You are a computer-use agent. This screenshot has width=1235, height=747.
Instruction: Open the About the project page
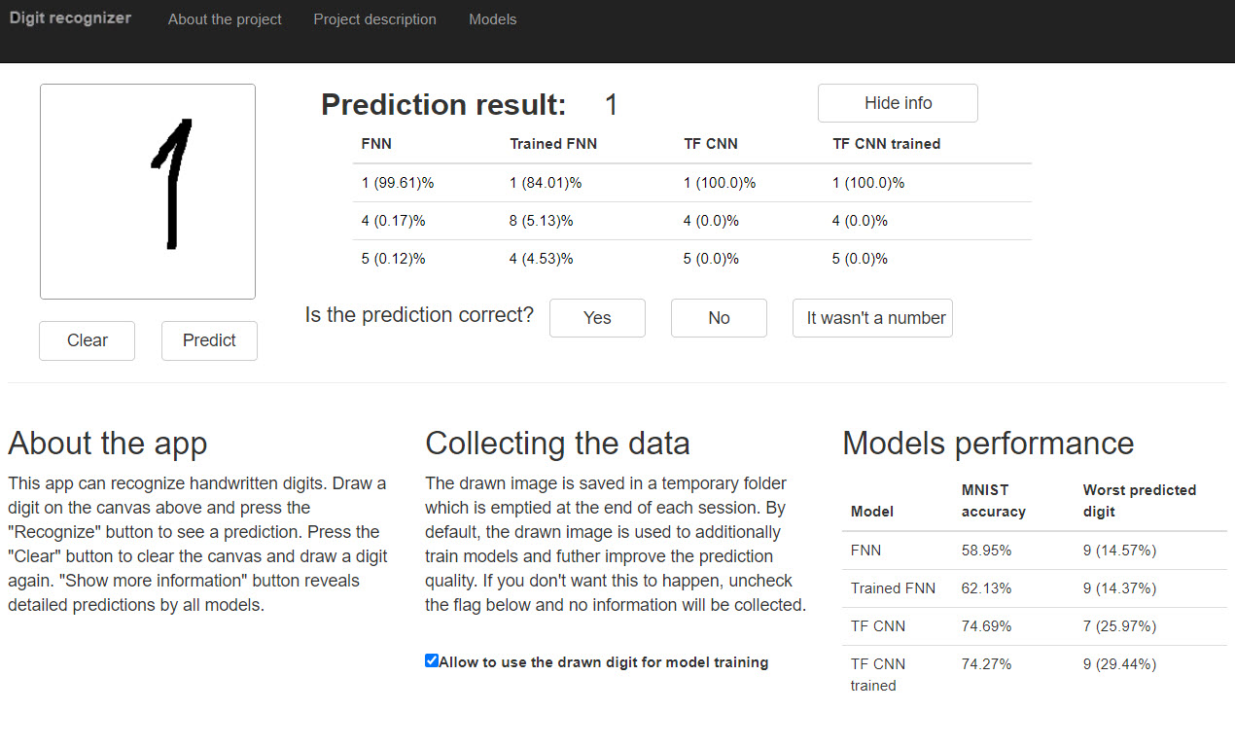[225, 19]
